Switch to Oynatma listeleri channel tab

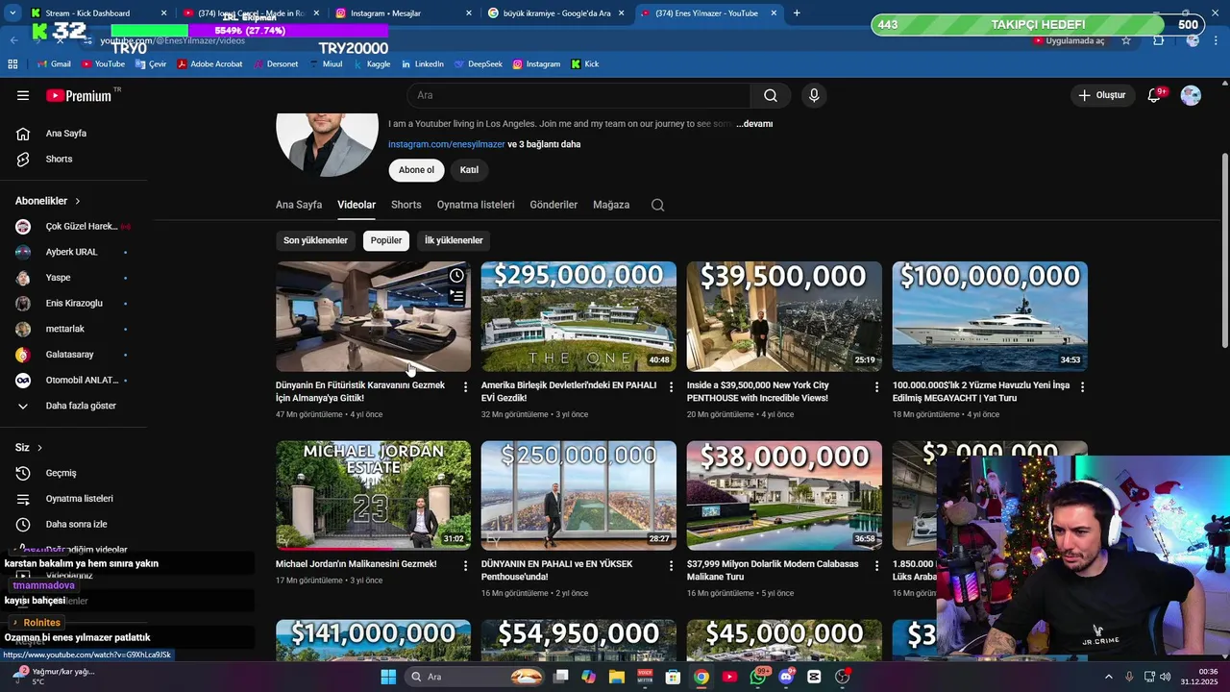point(476,205)
